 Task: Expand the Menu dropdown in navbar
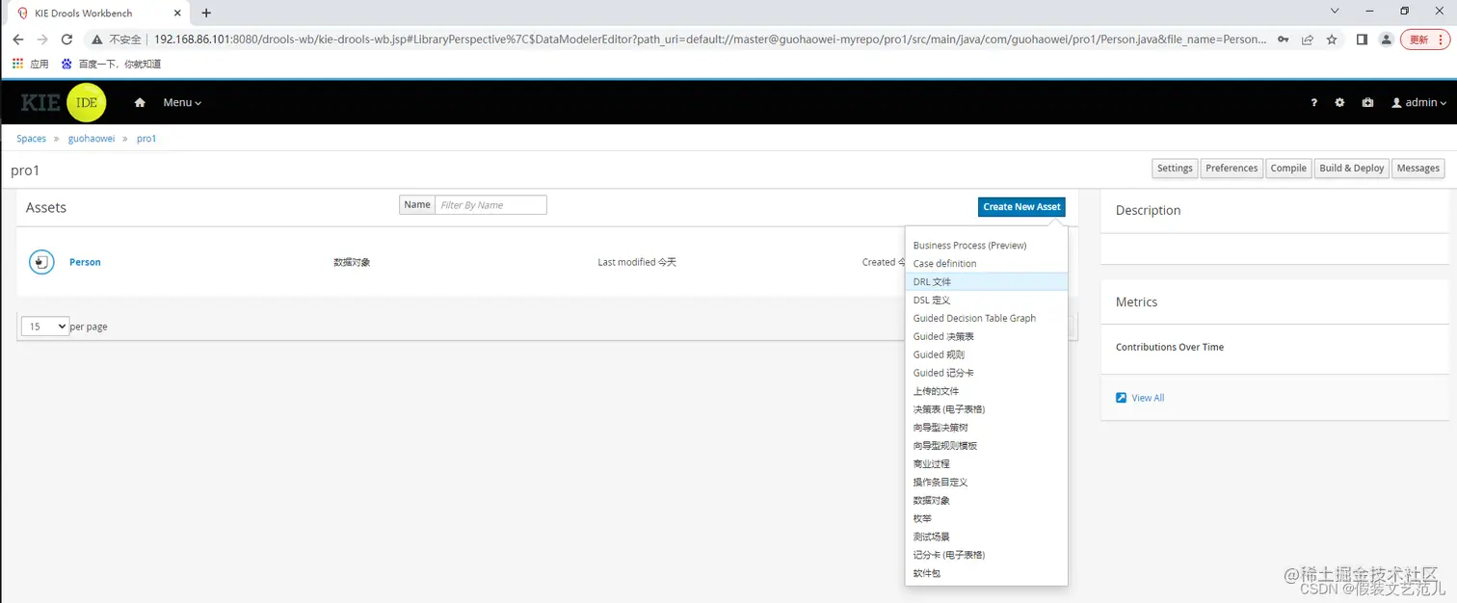[x=182, y=102]
